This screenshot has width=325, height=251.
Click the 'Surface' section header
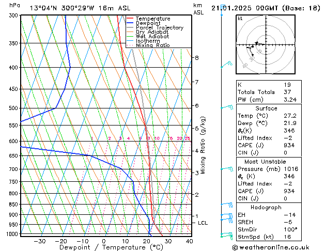click(266, 108)
